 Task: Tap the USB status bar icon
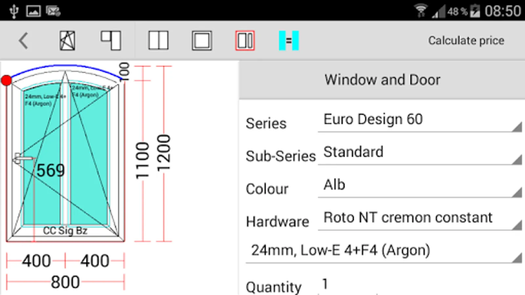tap(14, 11)
